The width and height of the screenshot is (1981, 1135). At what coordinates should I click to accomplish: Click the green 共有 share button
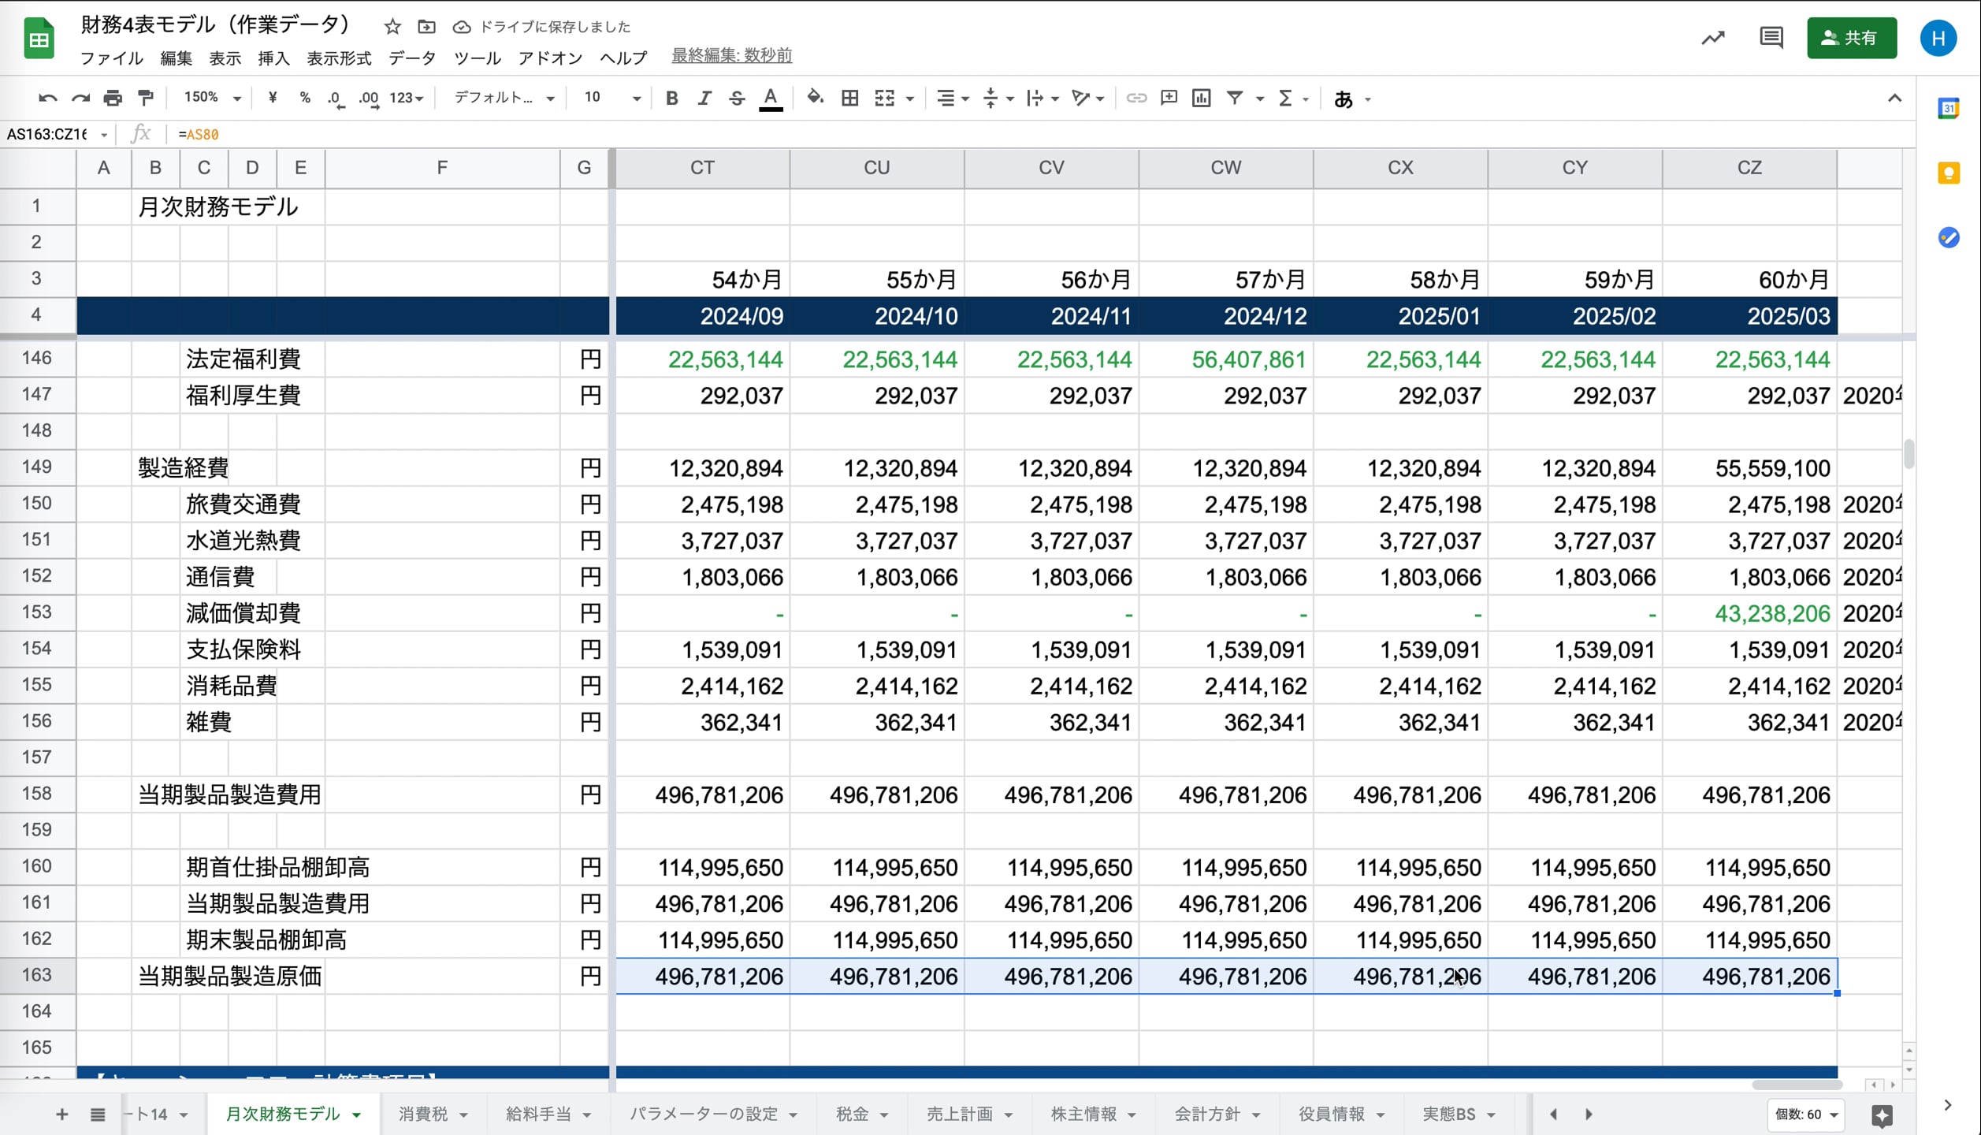[x=1851, y=38]
